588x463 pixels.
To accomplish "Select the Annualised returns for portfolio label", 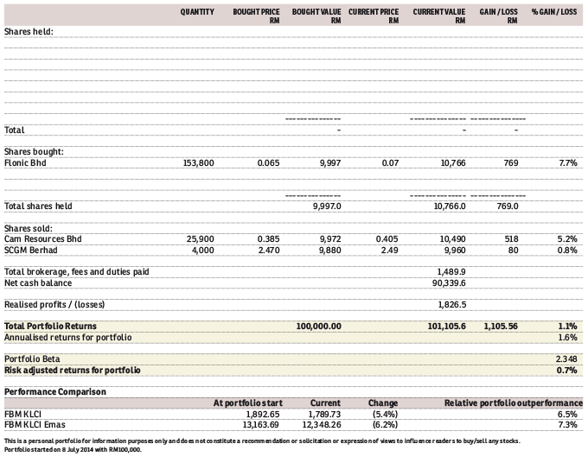I will pos(68,337).
